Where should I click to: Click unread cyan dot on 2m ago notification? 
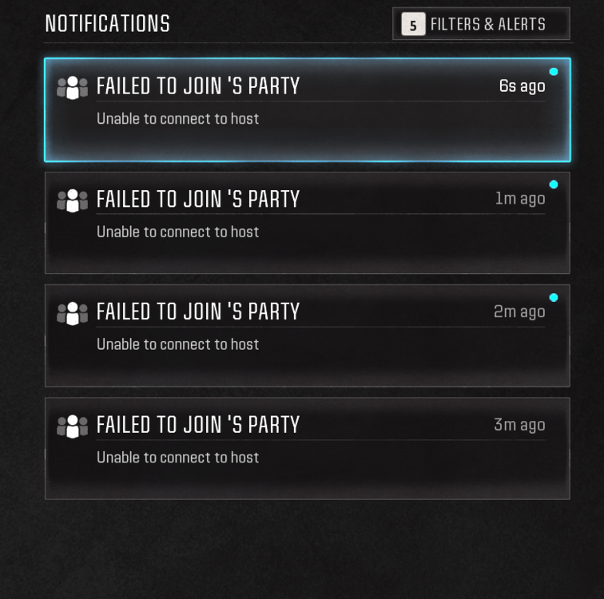pyautogui.click(x=554, y=298)
